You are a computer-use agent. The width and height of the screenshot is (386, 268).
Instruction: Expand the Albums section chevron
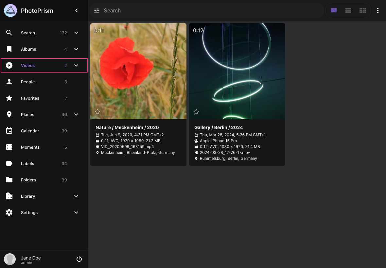(76, 49)
